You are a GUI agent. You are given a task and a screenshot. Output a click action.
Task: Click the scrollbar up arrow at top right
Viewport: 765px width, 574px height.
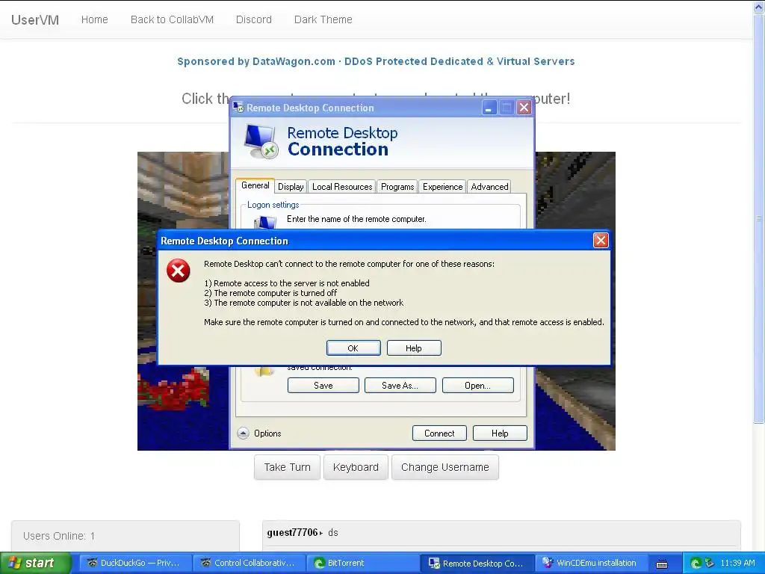[x=759, y=7]
